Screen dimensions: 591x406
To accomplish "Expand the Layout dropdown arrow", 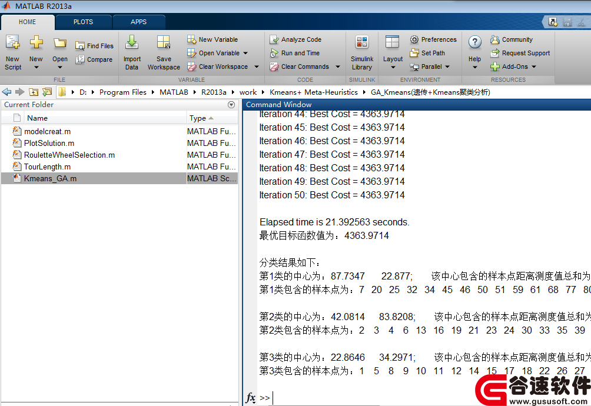I will click(393, 68).
